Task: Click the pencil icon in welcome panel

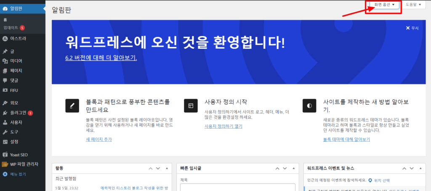Action: coord(72,106)
